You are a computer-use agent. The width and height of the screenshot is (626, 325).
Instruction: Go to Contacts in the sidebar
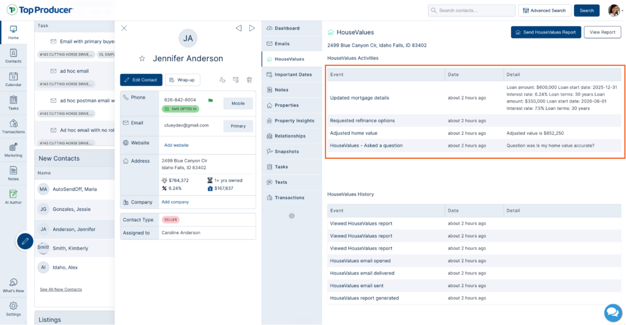point(13,56)
